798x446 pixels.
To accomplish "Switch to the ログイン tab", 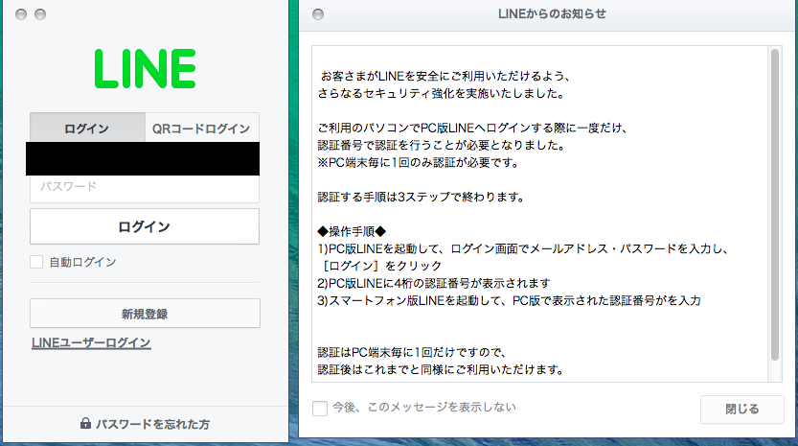I will (87, 128).
